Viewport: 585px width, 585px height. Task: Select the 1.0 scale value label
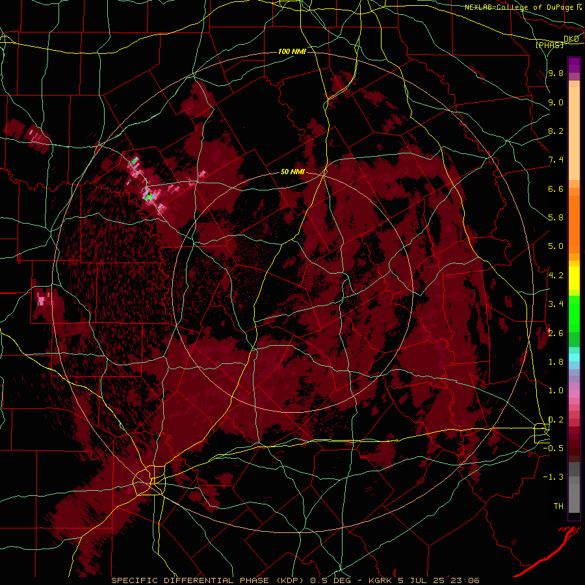click(556, 391)
